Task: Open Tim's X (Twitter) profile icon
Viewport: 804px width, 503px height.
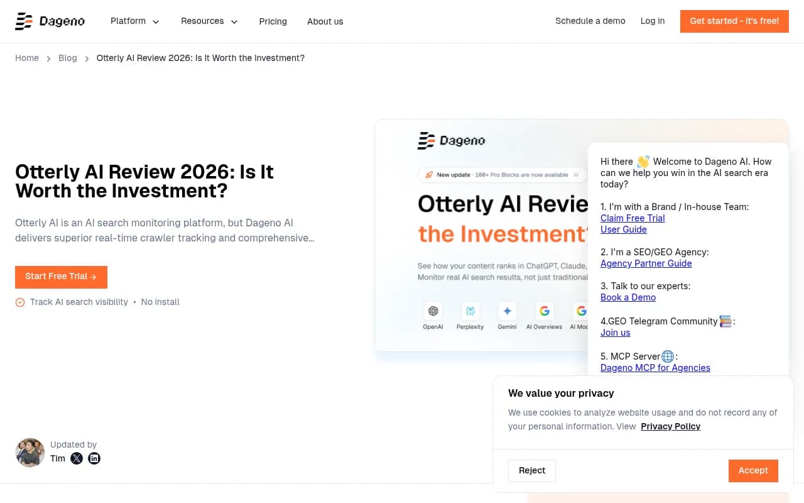Action: (77, 458)
